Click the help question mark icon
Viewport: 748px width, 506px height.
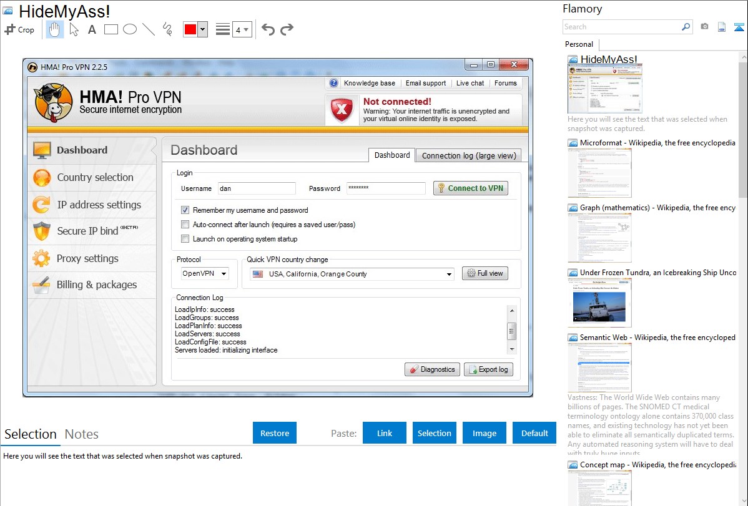(x=333, y=83)
